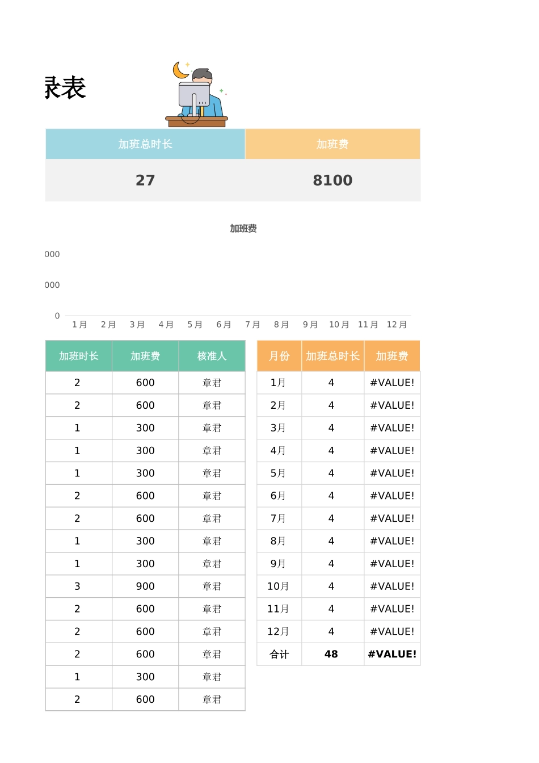Click the overtime worker at computer illustration

point(196,94)
